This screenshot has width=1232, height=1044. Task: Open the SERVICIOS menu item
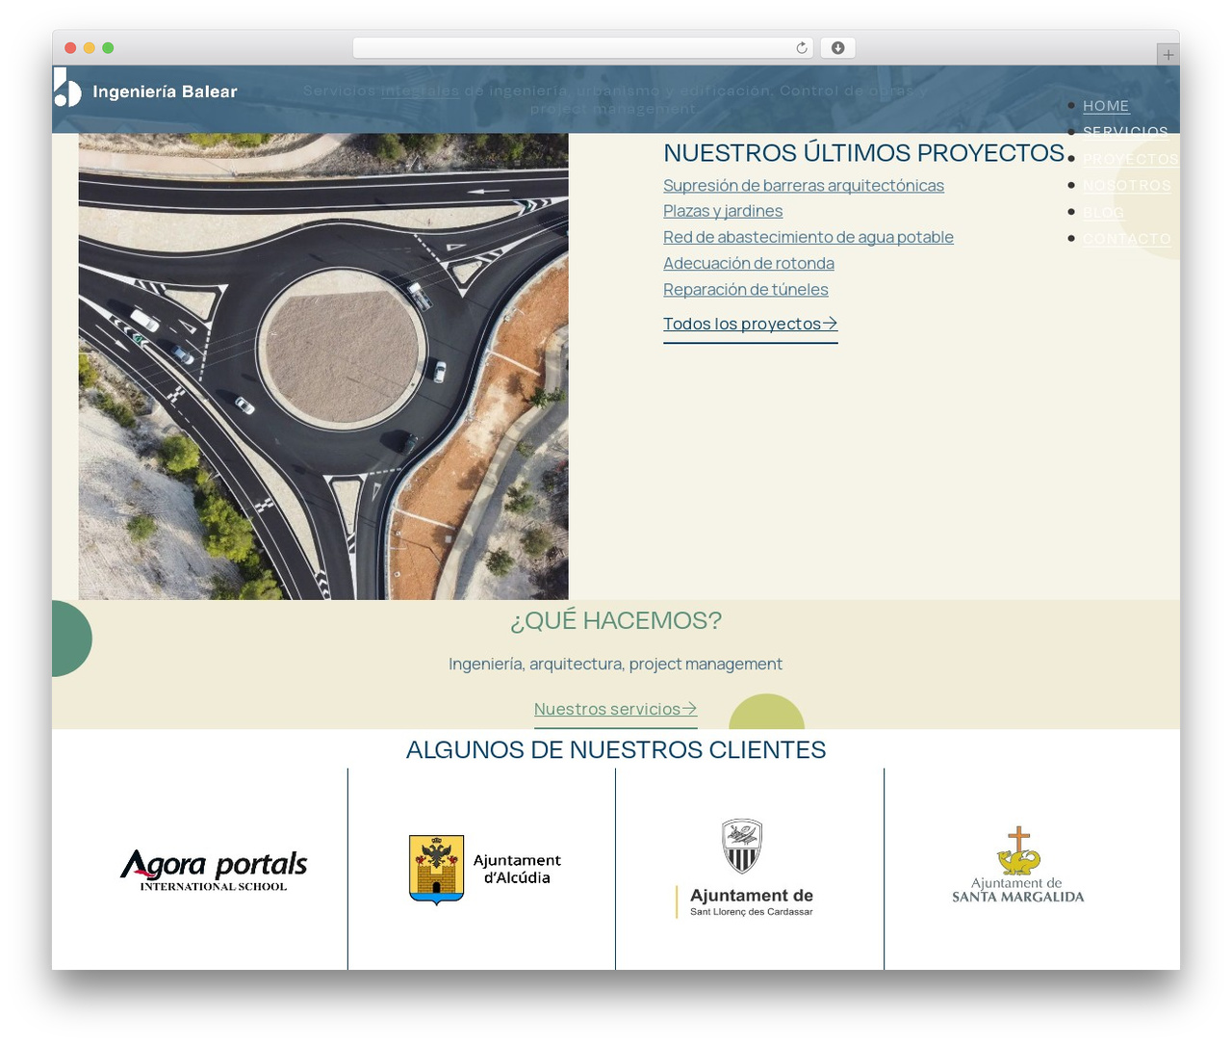pyautogui.click(x=1125, y=132)
